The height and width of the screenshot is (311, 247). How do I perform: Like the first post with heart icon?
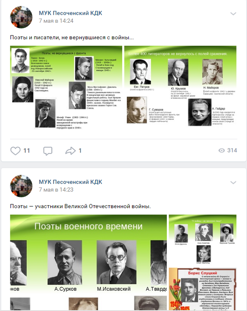(16, 151)
